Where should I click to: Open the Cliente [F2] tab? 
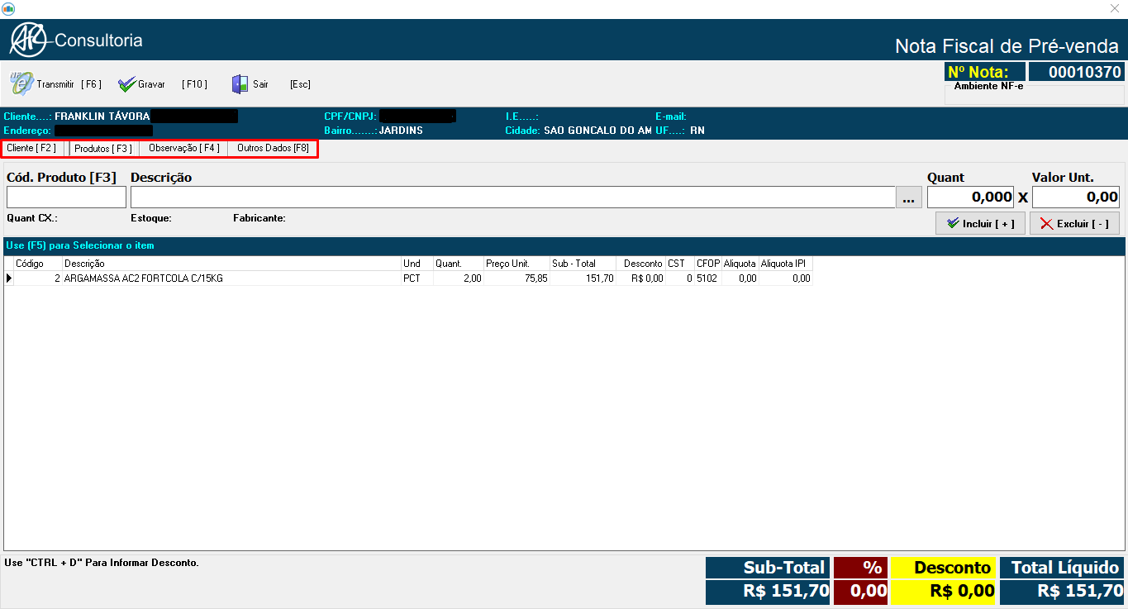pyautogui.click(x=31, y=148)
